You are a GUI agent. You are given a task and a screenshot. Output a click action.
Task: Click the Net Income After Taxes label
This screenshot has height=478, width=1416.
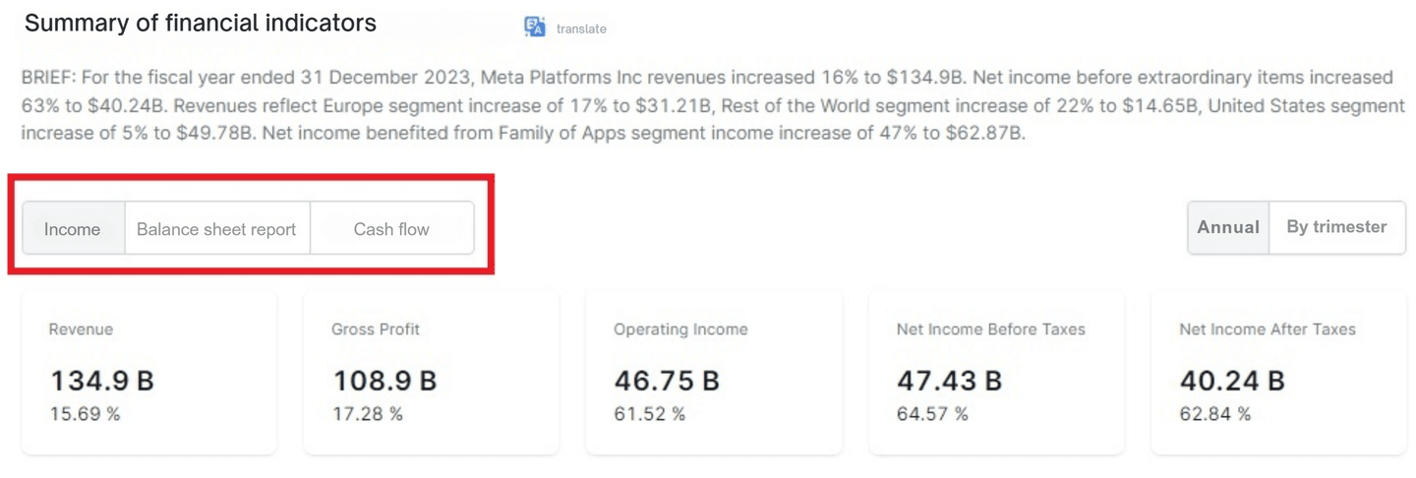1267,329
